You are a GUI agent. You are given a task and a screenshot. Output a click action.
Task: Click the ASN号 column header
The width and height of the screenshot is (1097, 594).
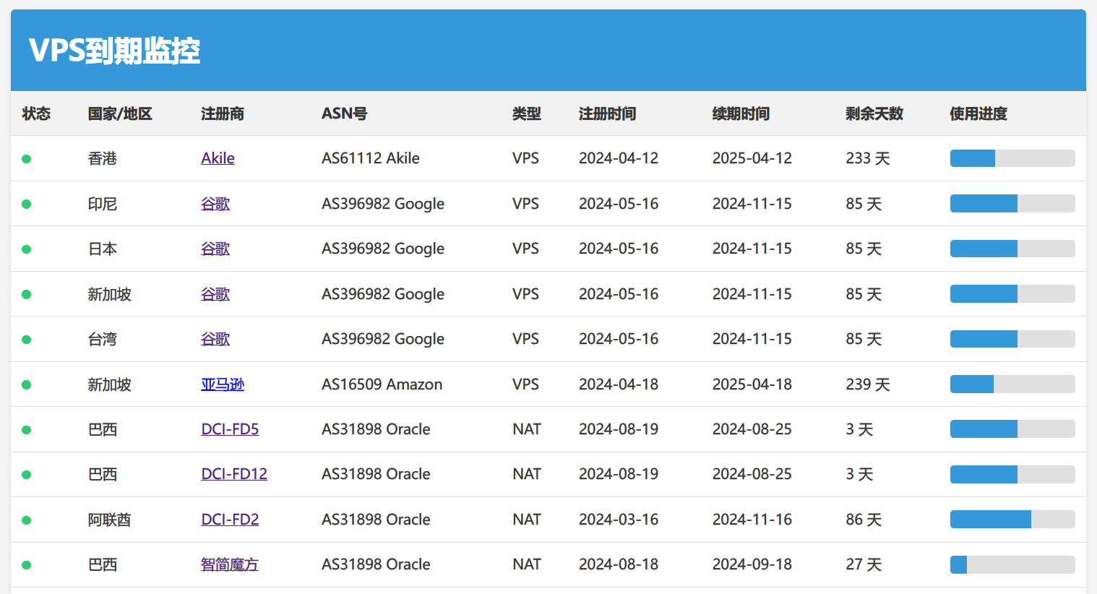344,113
